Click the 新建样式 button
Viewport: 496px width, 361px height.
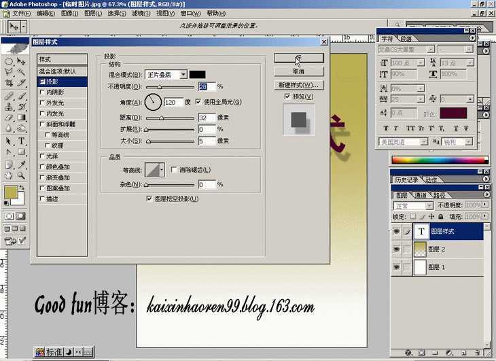coord(298,85)
